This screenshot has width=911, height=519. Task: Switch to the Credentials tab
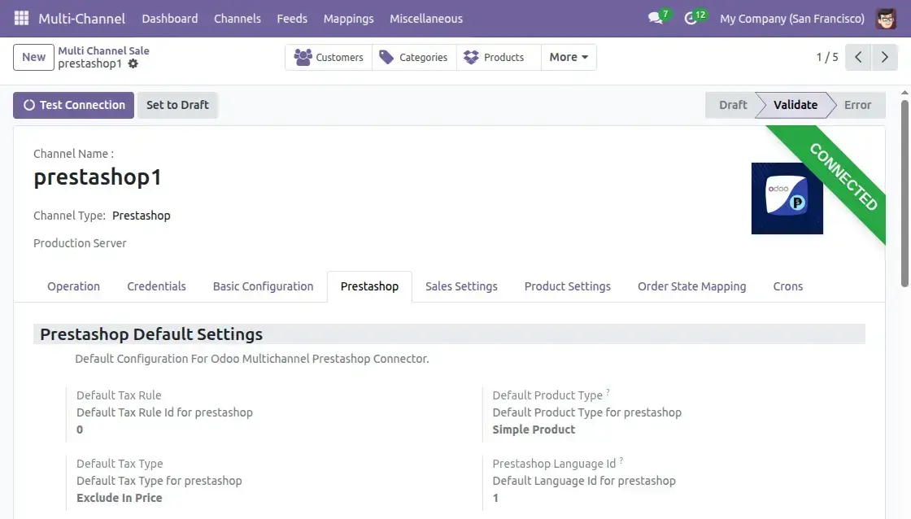(x=156, y=286)
